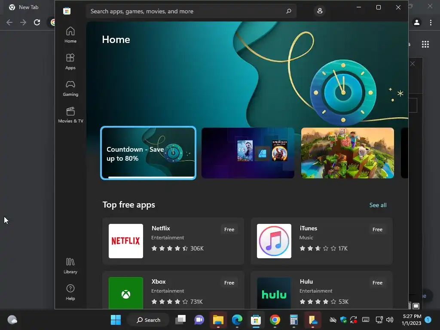Open touch keyboard tray icon

coord(366,320)
